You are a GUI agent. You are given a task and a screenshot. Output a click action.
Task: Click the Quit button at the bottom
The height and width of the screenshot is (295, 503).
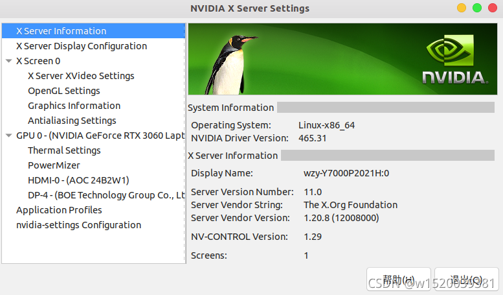coord(467,279)
